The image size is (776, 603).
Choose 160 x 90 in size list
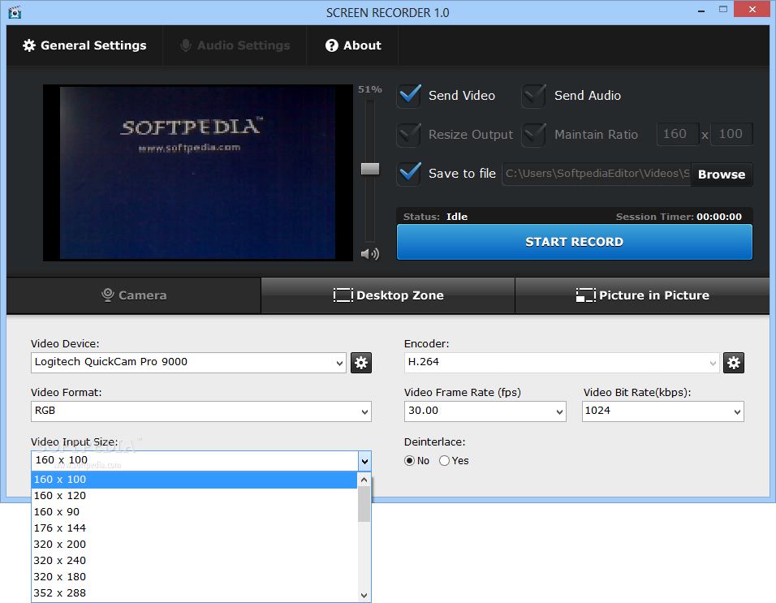[194, 512]
